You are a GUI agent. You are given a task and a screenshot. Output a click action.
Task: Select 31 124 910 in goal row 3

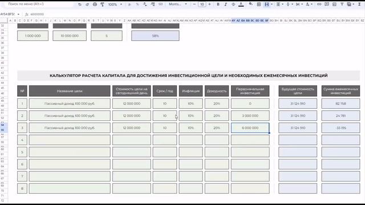point(298,128)
